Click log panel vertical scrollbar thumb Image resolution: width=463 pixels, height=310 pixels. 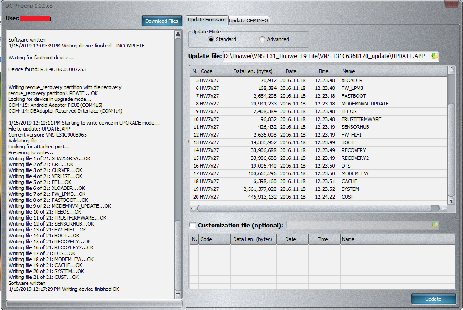178,255
